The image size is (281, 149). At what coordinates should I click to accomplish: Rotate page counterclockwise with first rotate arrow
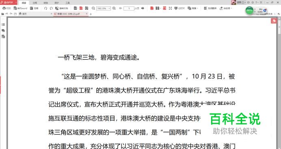point(45,8)
